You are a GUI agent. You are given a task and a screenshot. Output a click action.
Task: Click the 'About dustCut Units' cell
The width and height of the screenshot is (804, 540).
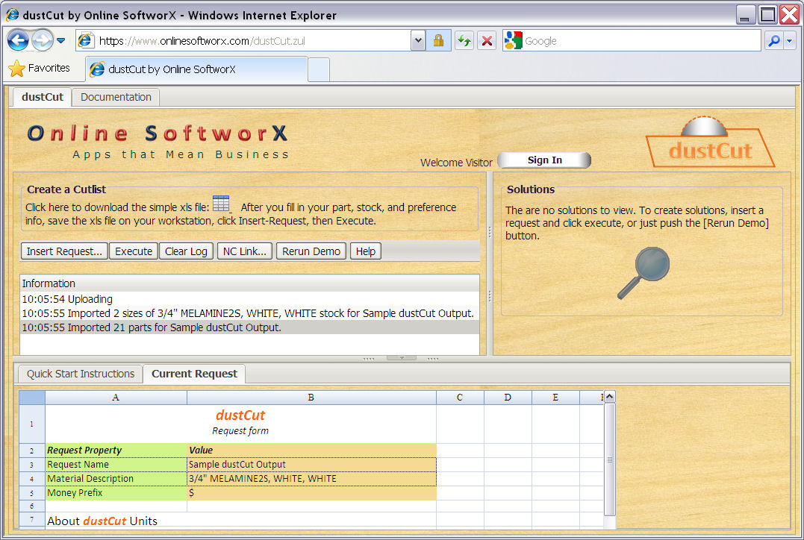coord(116,521)
